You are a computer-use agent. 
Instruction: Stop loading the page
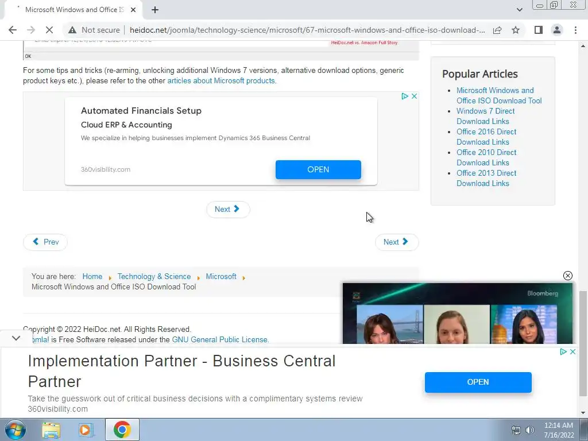tap(49, 30)
